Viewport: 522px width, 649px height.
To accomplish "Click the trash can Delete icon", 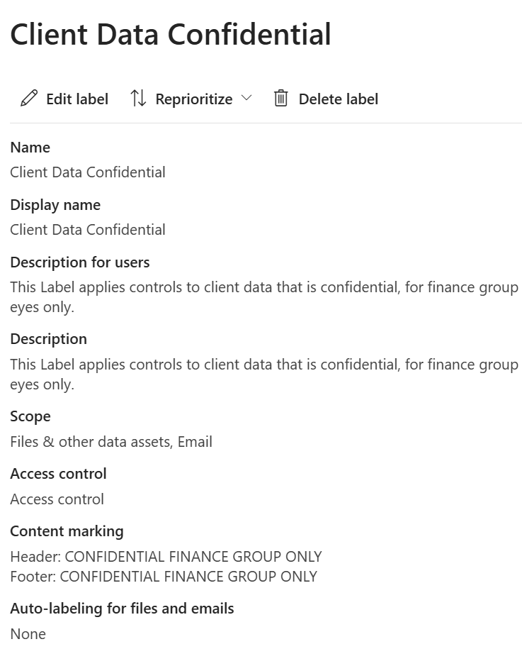I will coord(281,99).
